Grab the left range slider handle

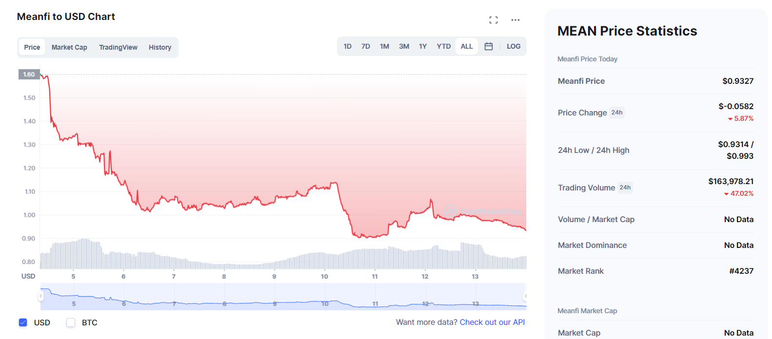(x=41, y=296)
